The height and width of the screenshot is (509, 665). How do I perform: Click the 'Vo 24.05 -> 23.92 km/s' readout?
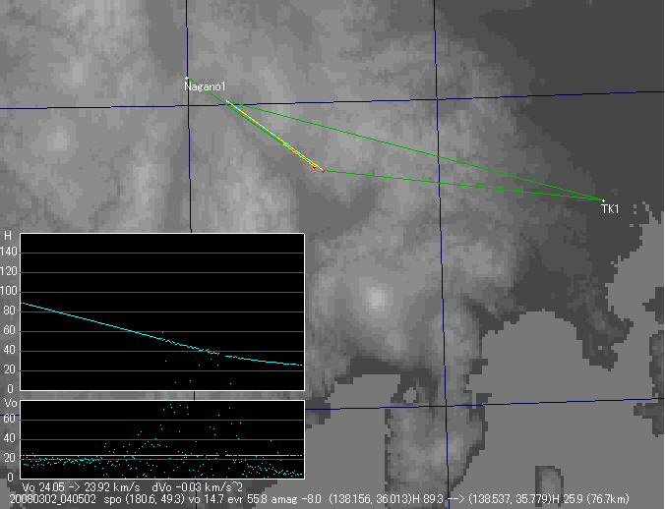point(81,487)
